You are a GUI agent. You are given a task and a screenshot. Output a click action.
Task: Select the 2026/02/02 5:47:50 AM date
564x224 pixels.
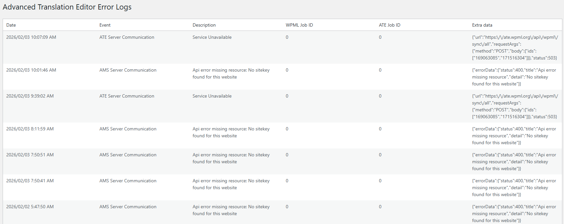tap(30, 207)
